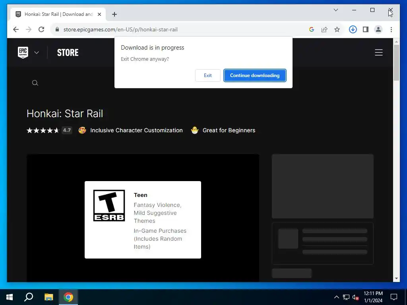Open File Explorer from the taskbar

[48, 297]
